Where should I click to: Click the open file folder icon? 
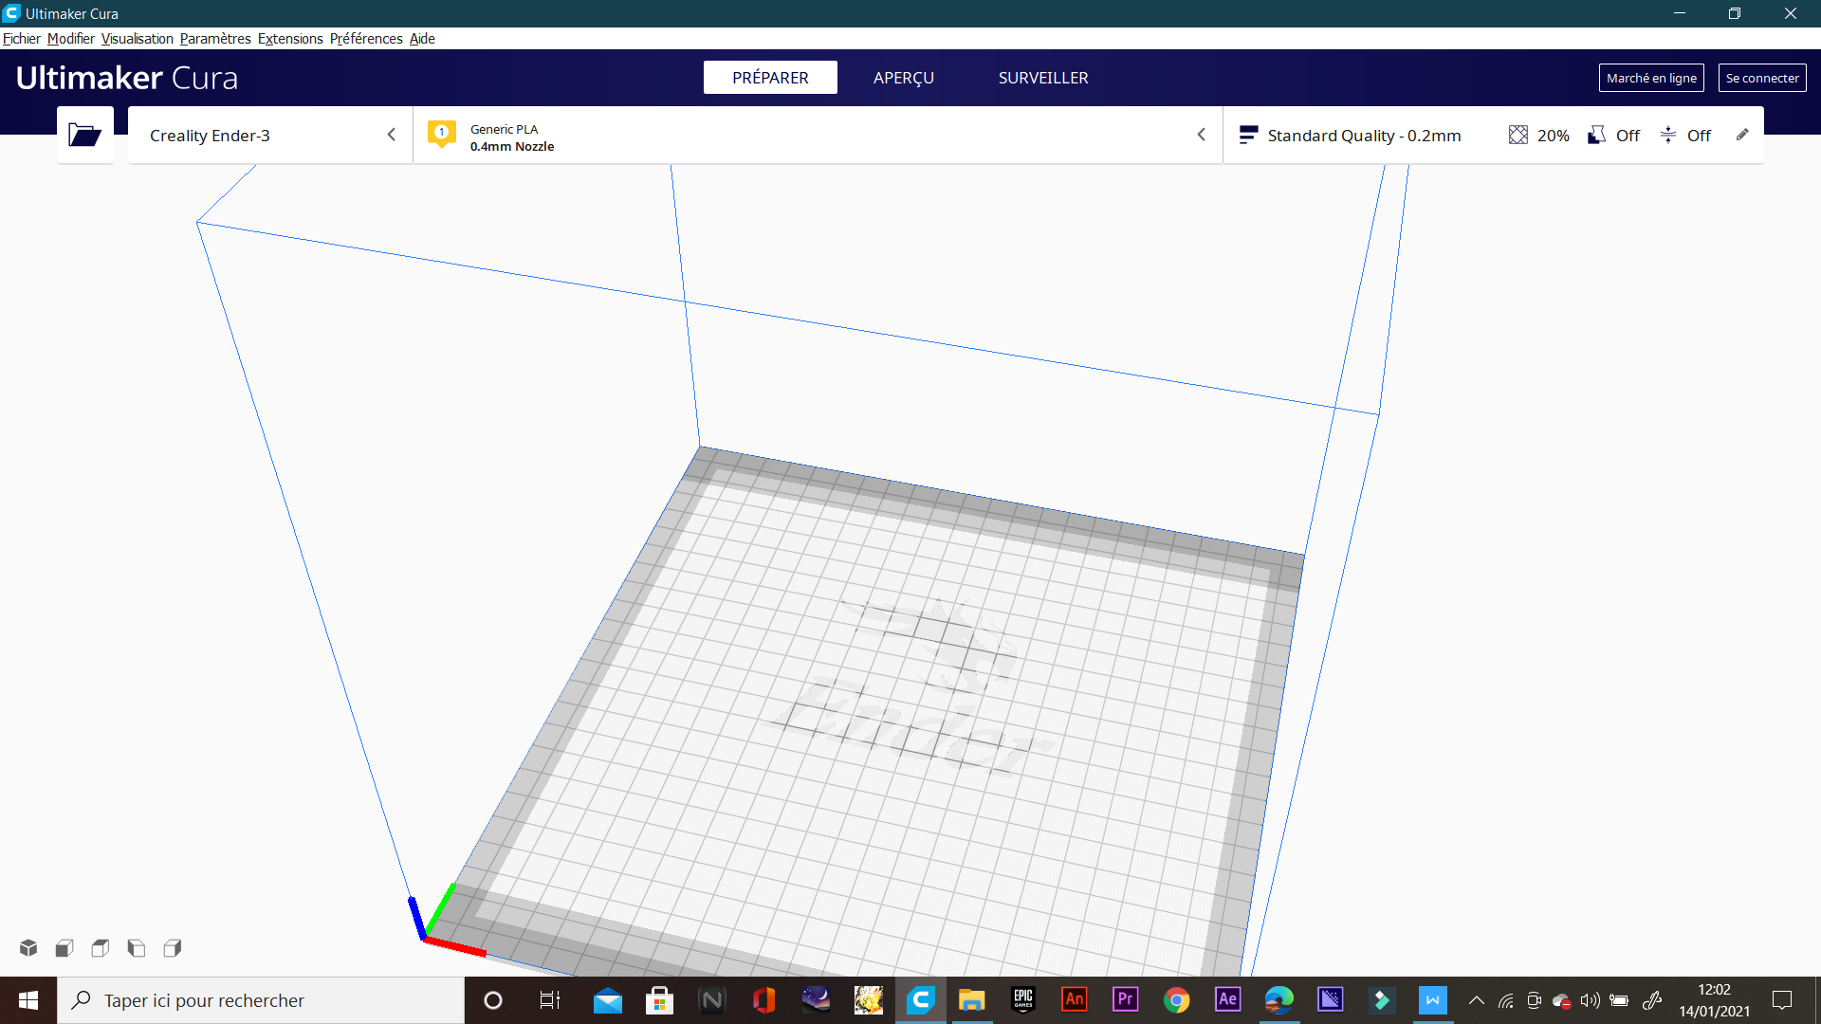(84, 135)
